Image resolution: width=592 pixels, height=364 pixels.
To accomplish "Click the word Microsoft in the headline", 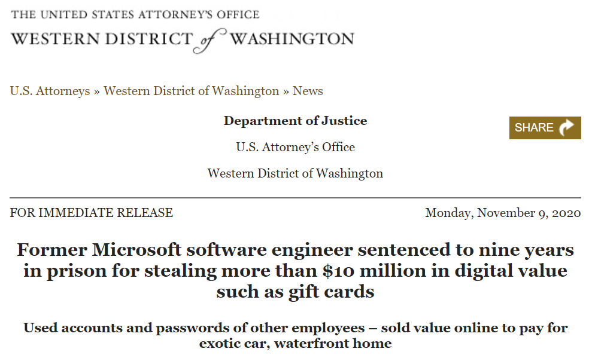I will point(136,250).
